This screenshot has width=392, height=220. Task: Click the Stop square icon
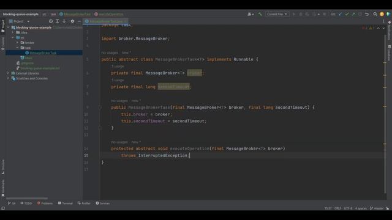coord(325,14)
